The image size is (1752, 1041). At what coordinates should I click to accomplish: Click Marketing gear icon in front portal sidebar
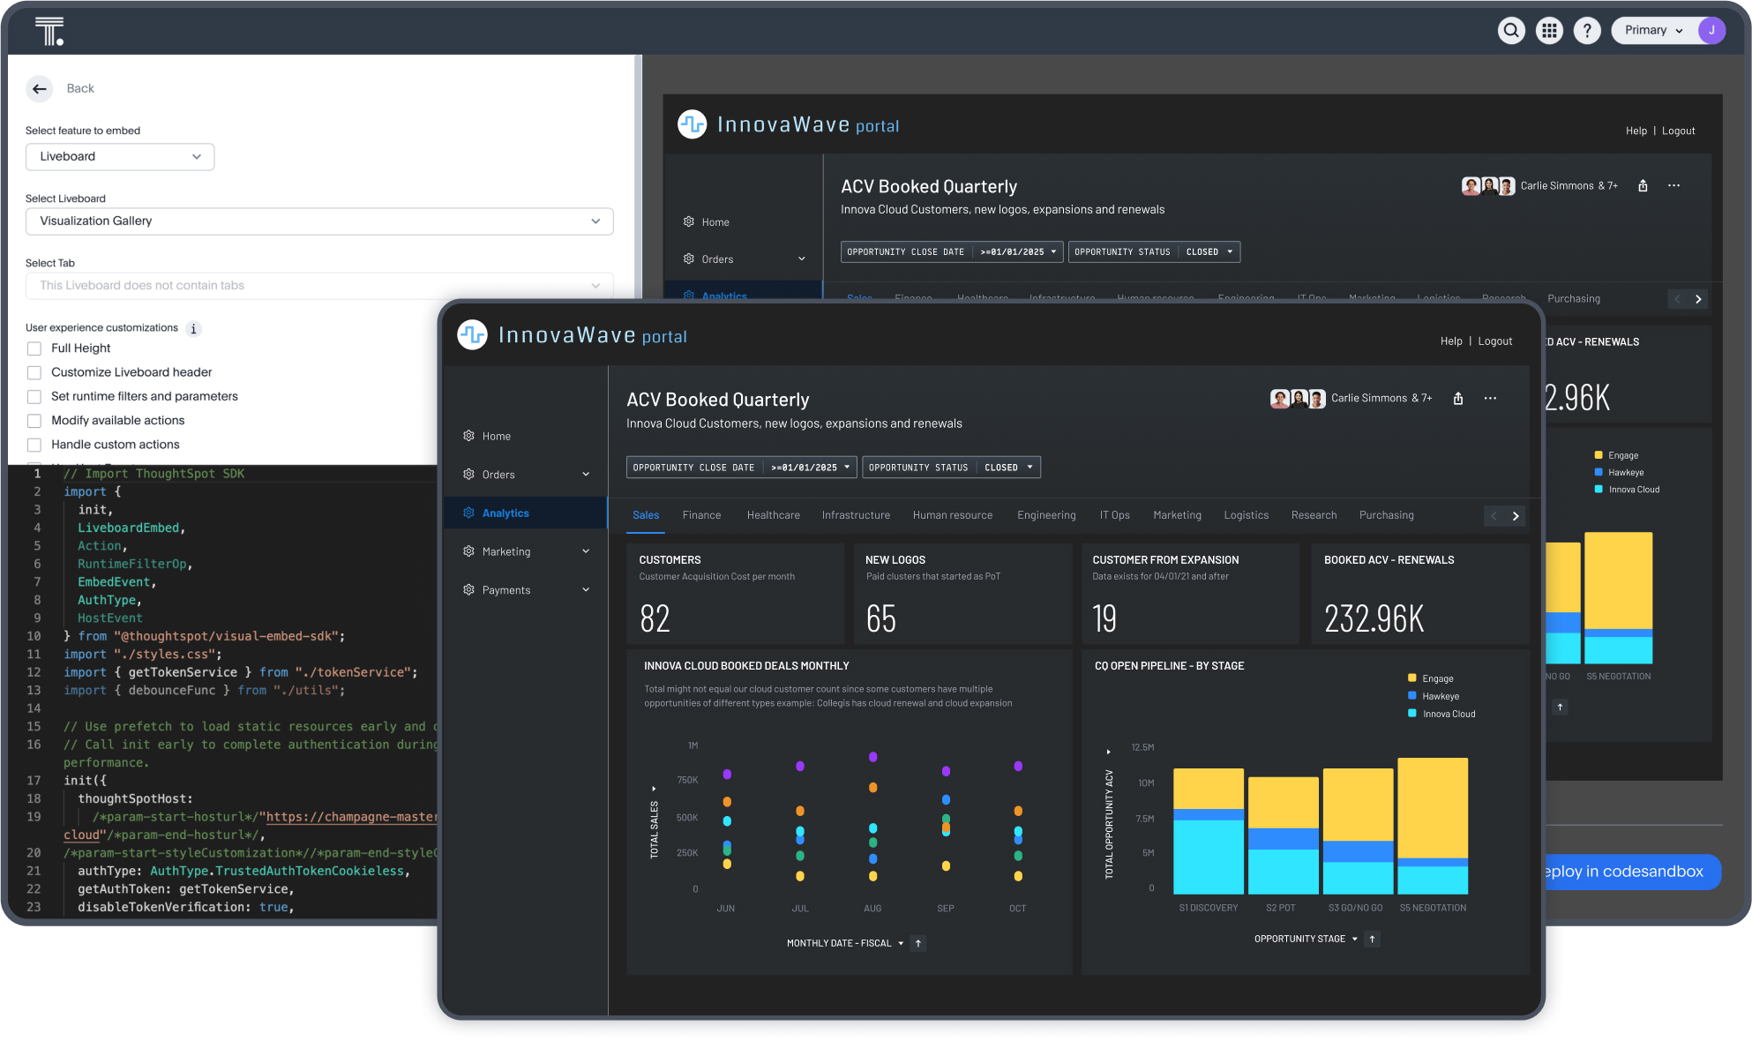point(468,551)
